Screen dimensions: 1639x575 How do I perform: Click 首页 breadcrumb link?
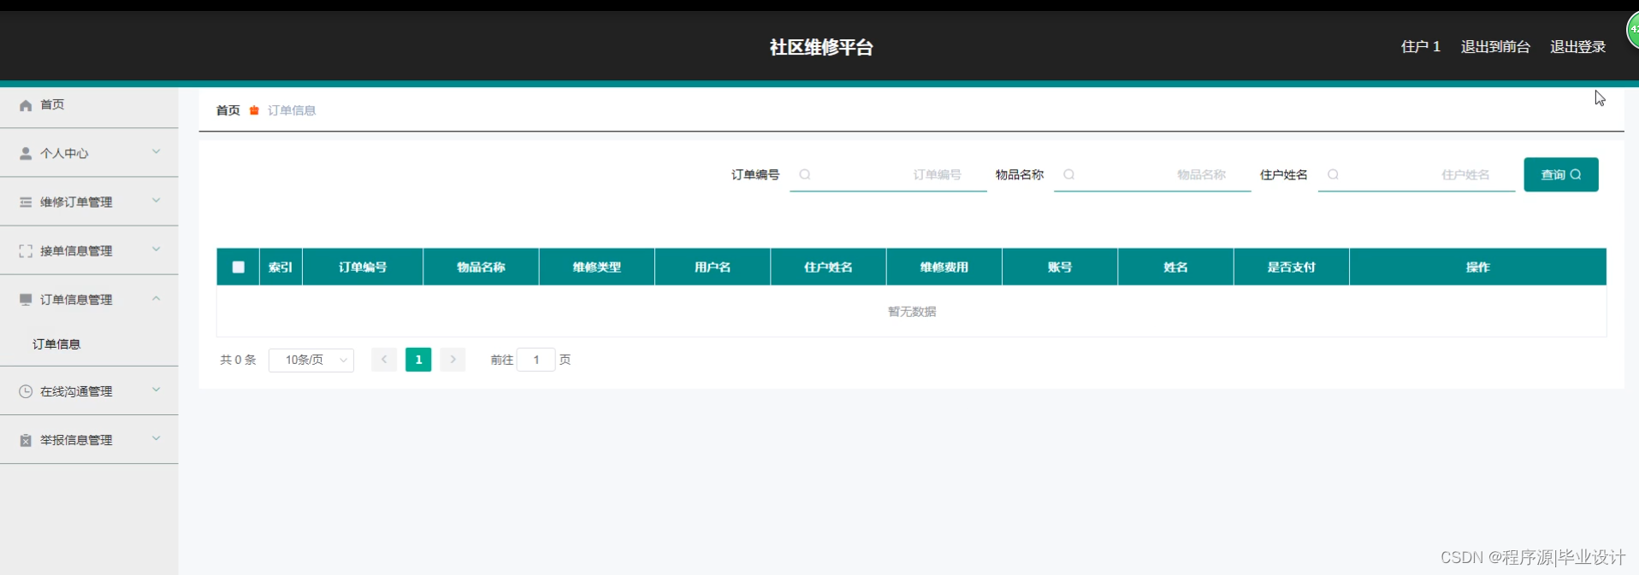pyautogui.click(x=228, y=110)
